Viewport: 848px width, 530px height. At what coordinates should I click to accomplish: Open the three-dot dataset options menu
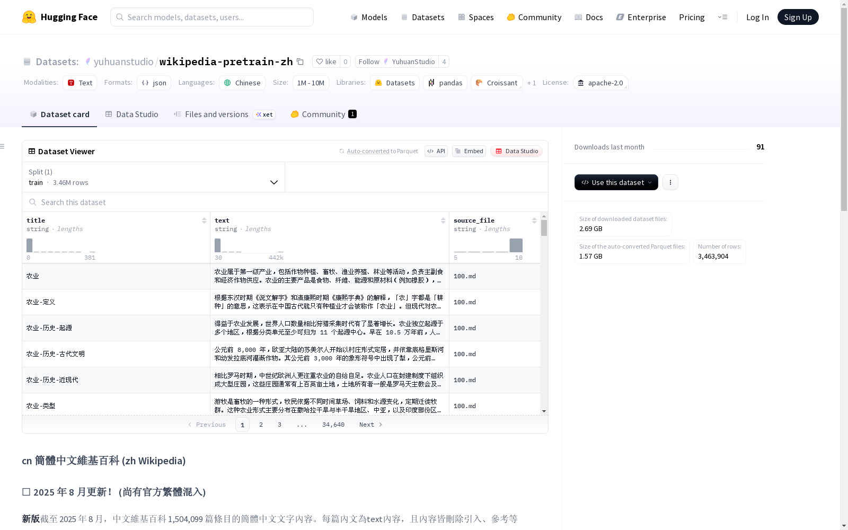coord(670,182)
